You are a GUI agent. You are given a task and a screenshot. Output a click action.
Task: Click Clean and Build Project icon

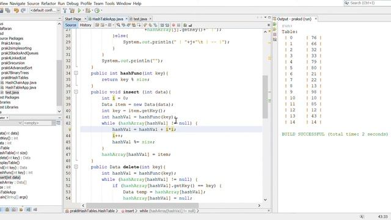pyautogui.click(x=72, y=10)
